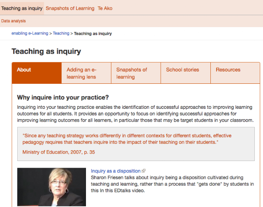The height and width of the screenshot is (207, 263).
Task: Select the About tab
Action: point(37,73)
